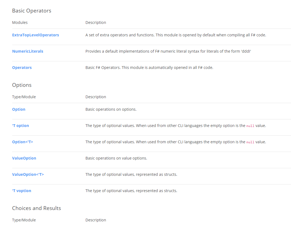
Task: Click Type/Module header under Options heading
Action: click(24, 97)
